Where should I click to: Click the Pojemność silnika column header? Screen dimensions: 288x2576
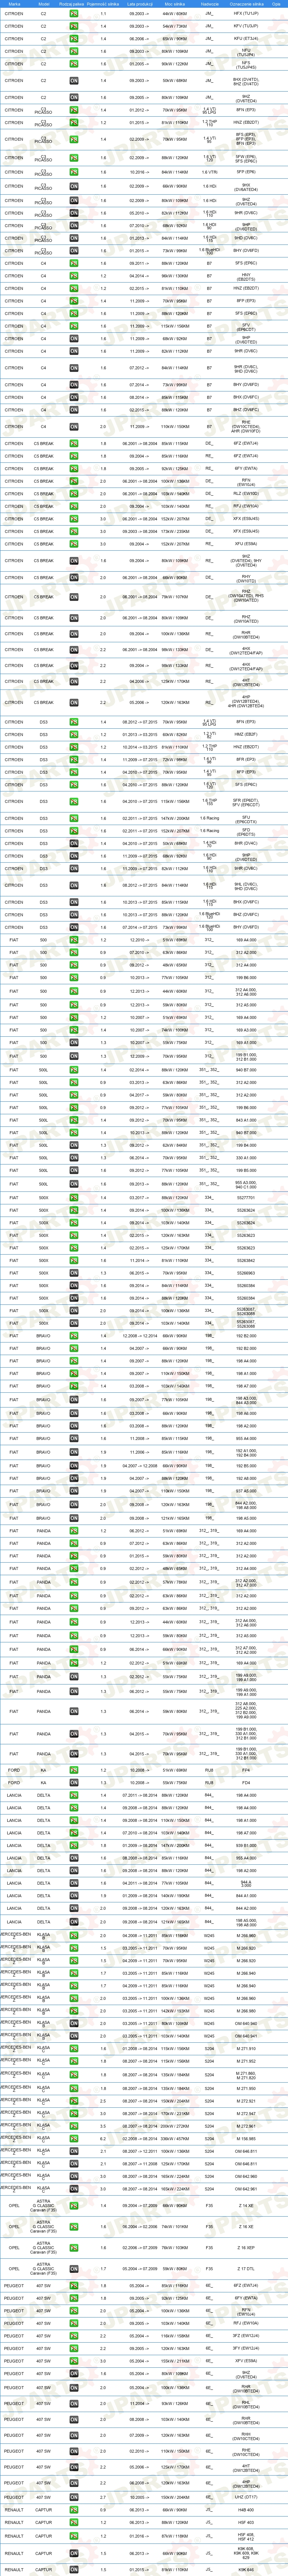103,4
